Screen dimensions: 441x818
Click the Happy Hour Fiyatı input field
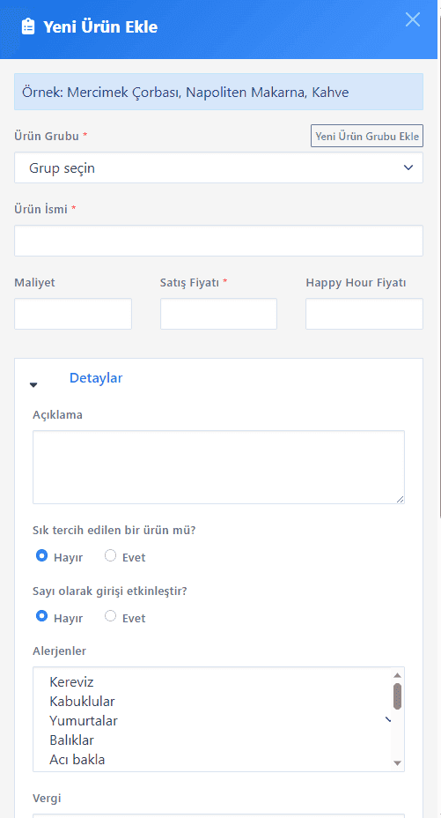pyautogui.click(x=364, y=314)
